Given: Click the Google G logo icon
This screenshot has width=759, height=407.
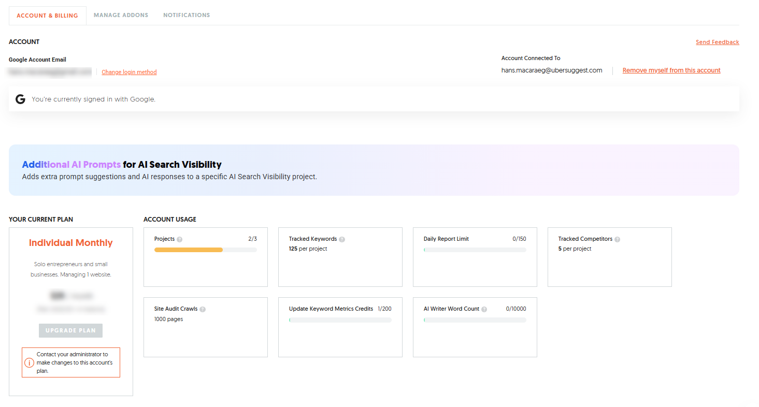Looking at the screenshot, I should pos(20,99).
